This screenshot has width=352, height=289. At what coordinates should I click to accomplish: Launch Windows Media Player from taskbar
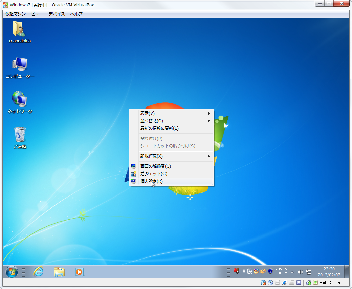80,272
